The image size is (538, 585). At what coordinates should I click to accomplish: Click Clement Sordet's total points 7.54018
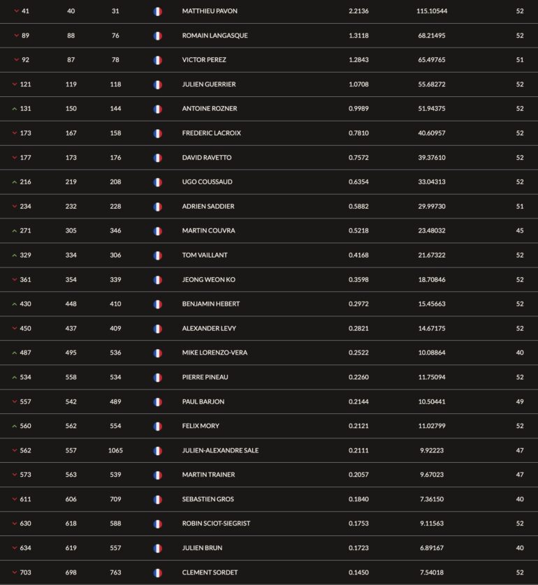coord(432,572)
